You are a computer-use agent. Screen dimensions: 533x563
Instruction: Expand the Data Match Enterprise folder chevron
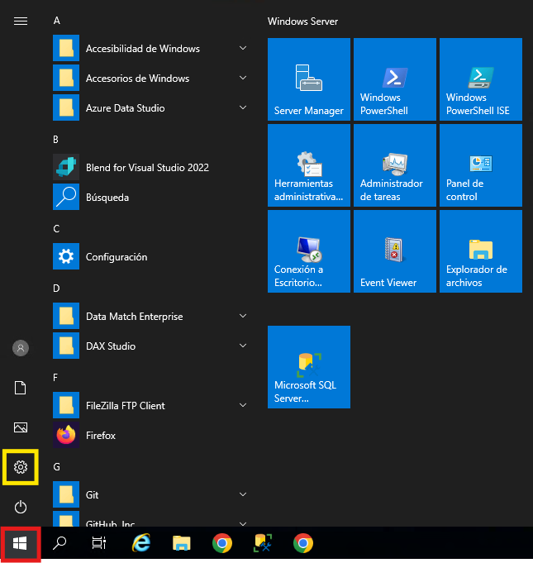point(243,316)
